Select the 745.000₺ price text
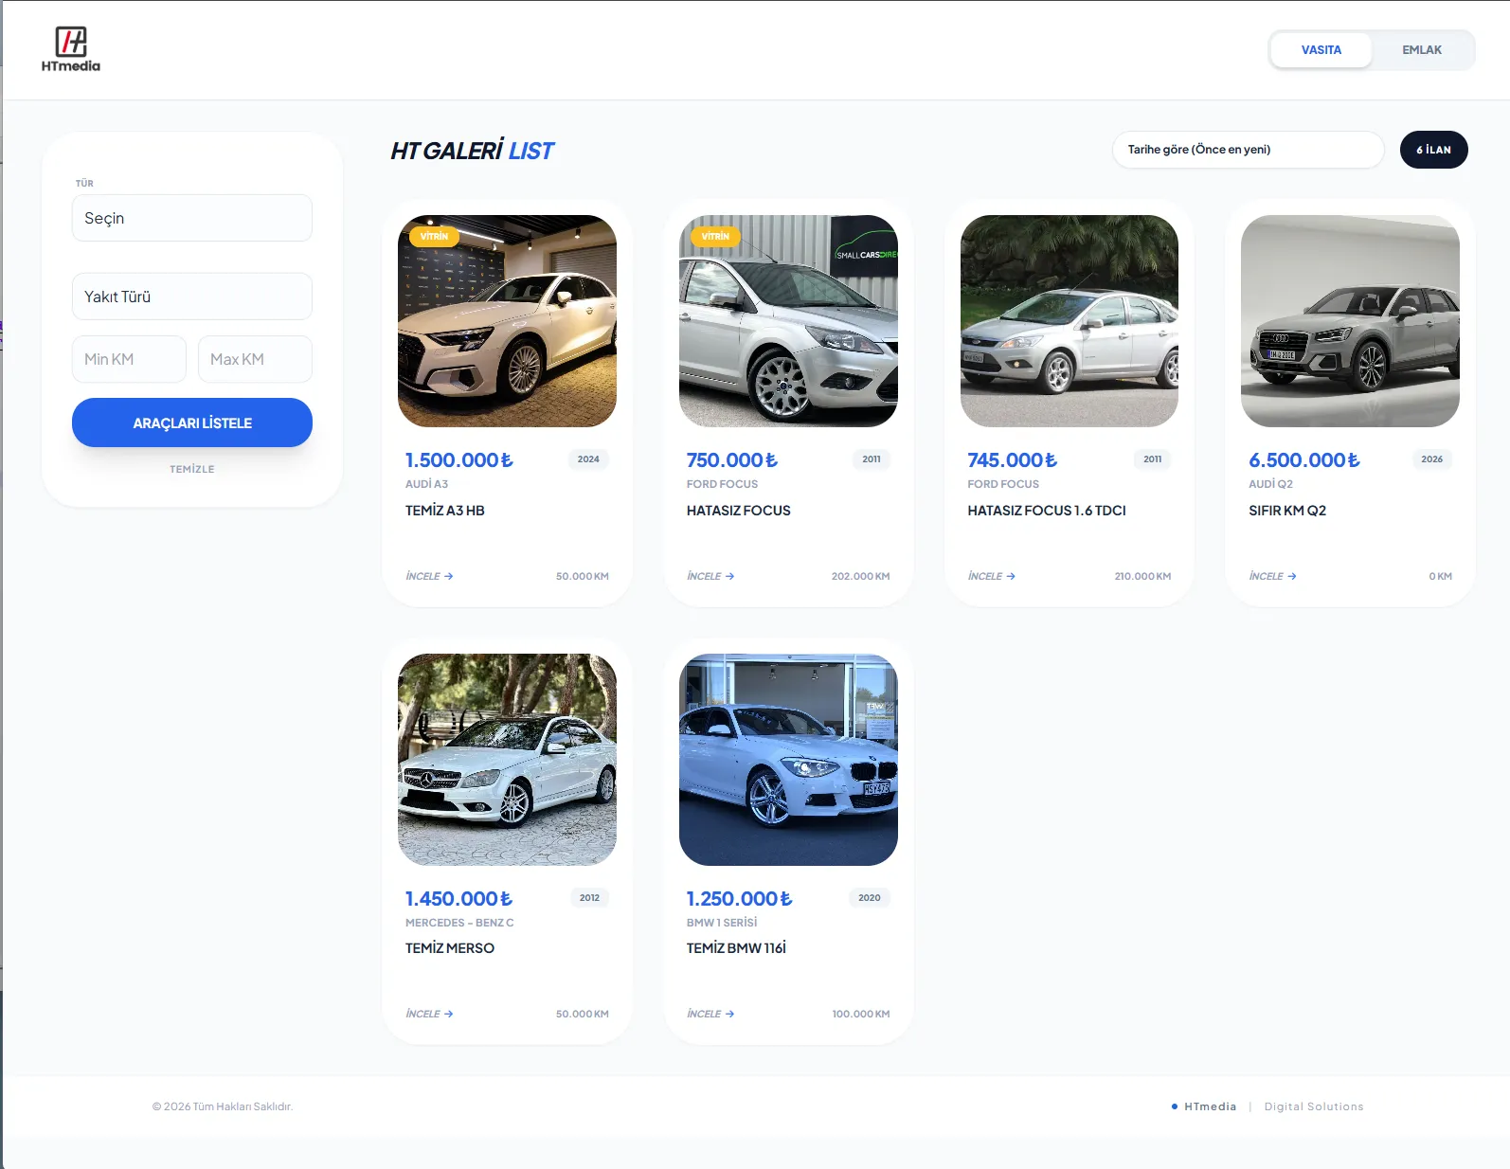 click(x=1013, y=460)
